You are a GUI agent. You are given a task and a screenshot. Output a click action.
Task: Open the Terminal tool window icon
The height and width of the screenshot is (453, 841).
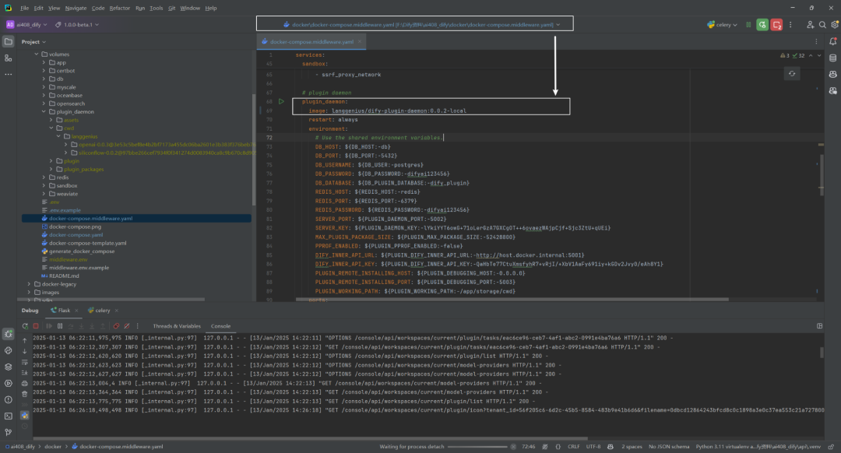point(8,416)
